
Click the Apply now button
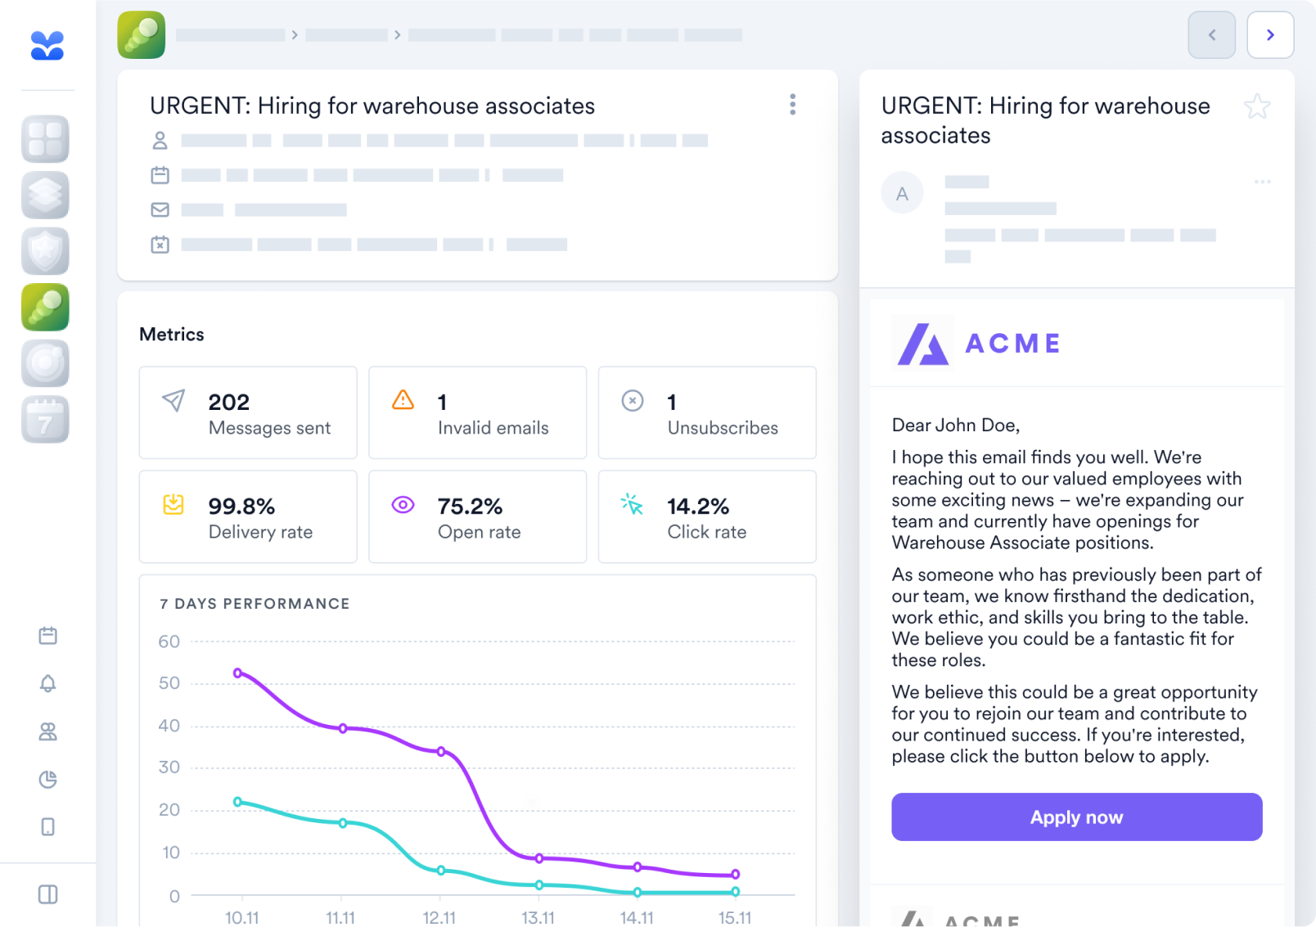point(1076,817)
